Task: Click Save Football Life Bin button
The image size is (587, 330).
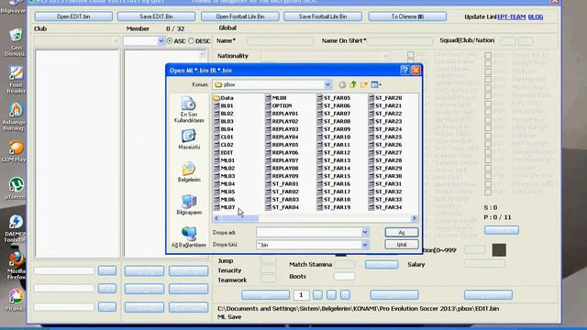Action: pos(323,16)
